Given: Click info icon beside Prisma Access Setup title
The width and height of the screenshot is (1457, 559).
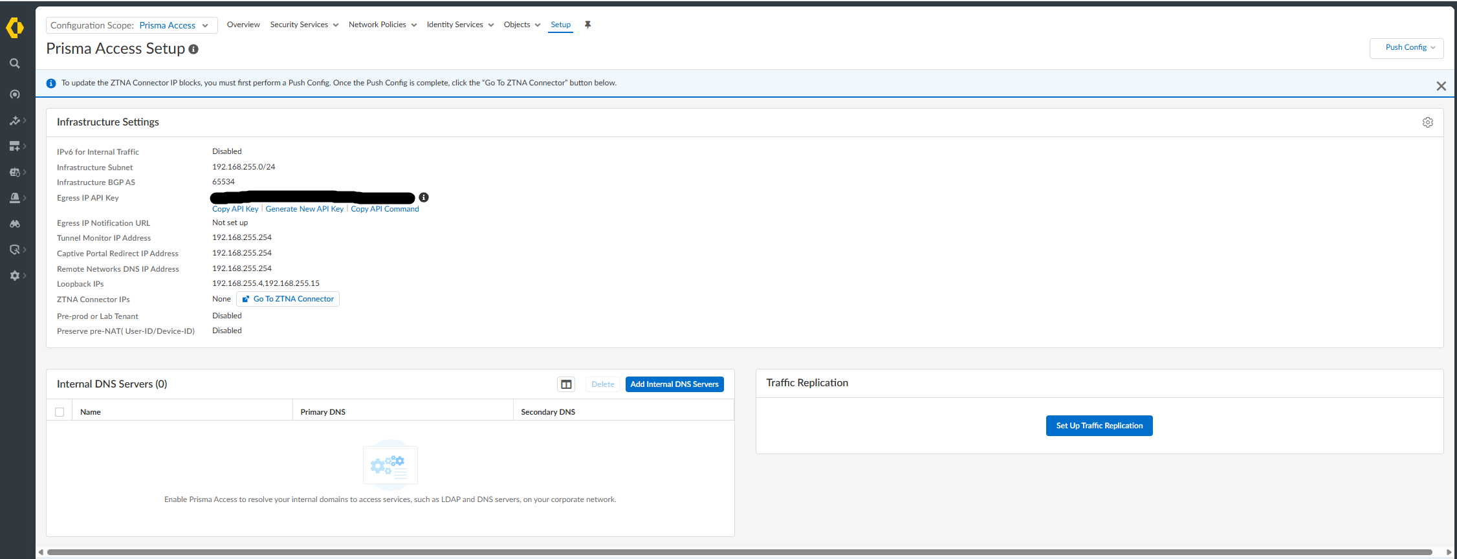Looking at the screenshot, I should [x=193, y=49].
